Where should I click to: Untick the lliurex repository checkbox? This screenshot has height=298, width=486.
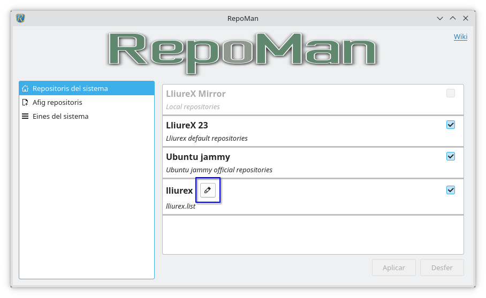tap(450, 190)
